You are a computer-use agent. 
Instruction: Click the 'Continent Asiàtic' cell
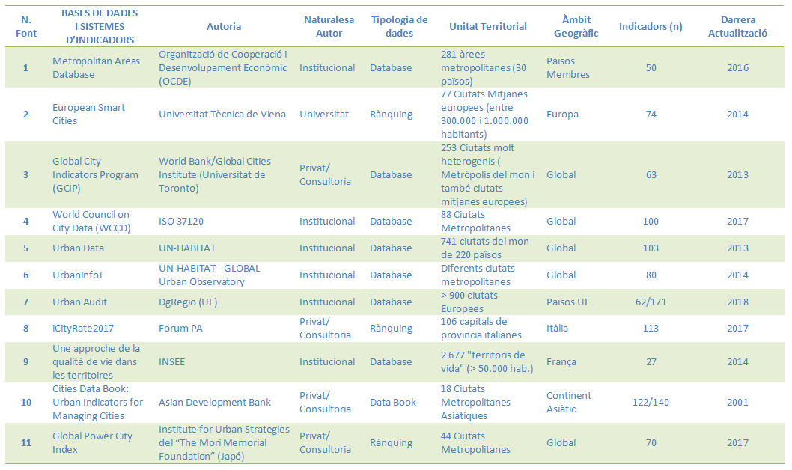pos(569,403)
